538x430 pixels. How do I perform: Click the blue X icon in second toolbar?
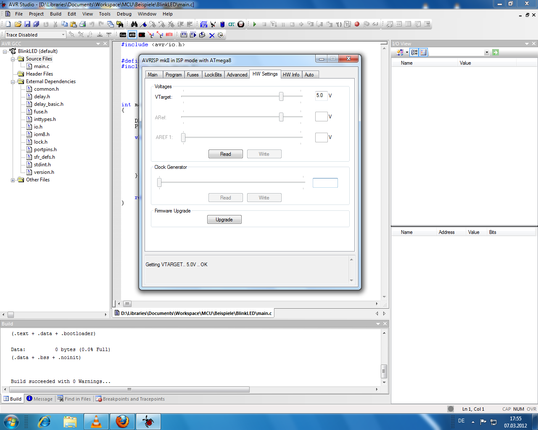(212, 35)
